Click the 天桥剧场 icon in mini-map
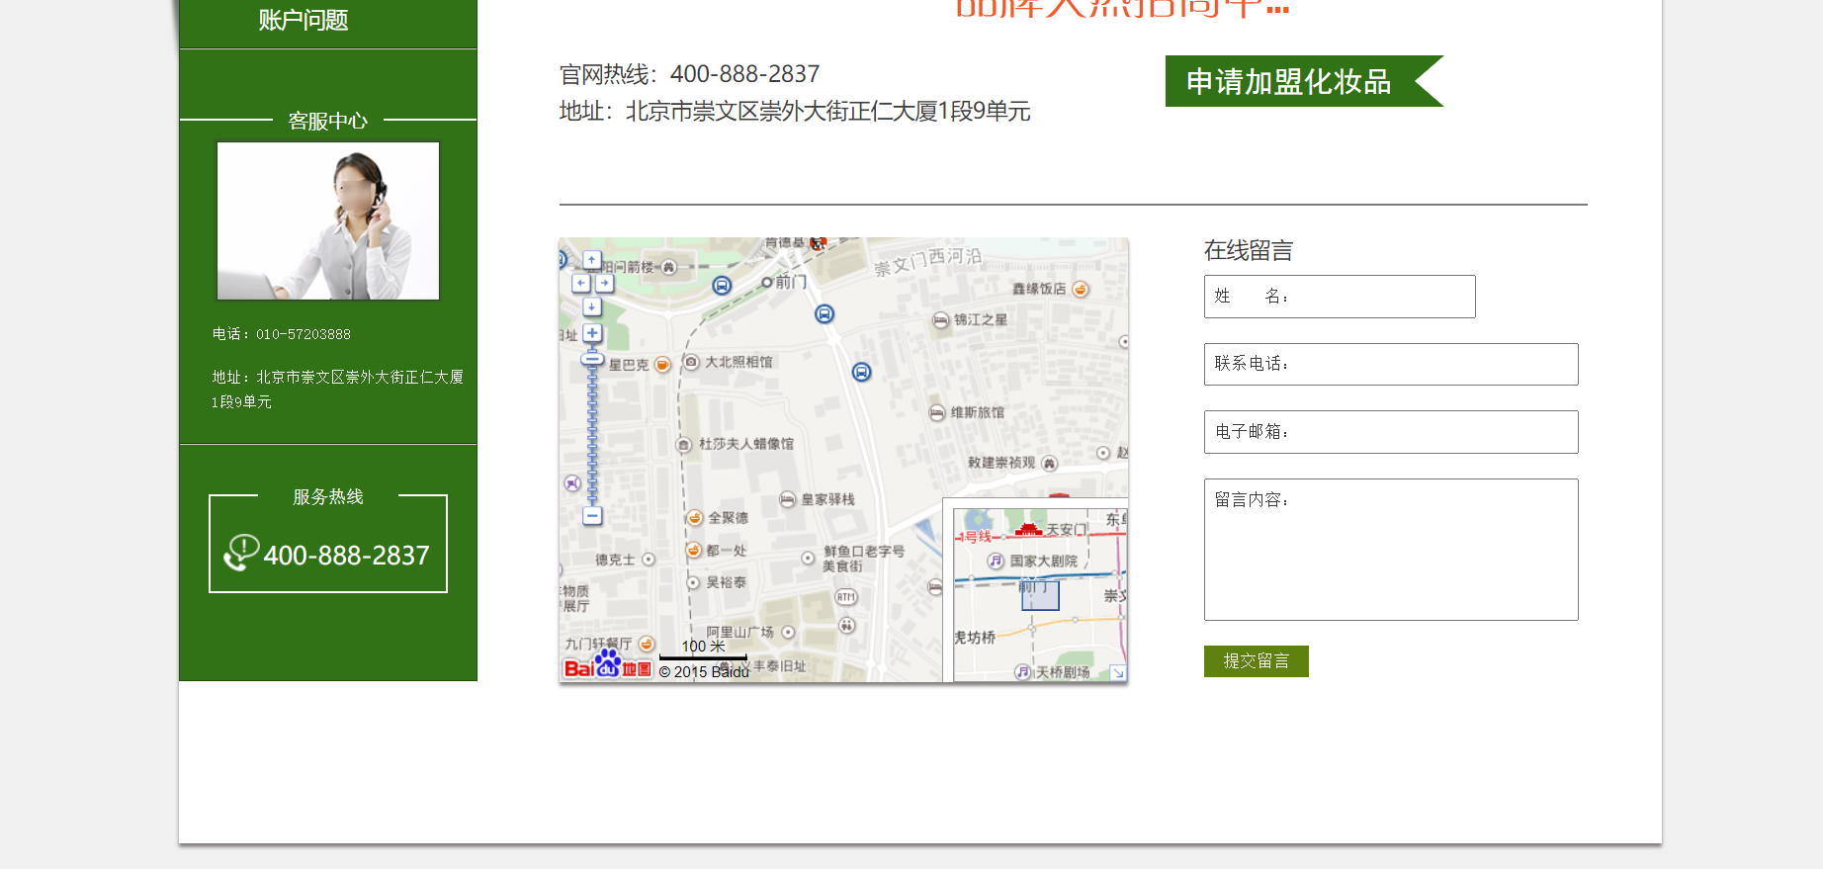The image size is (1823, 869). point(1023,672)
